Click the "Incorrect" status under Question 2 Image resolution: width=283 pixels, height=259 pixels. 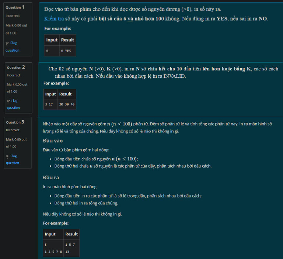(x=14, y=75)
